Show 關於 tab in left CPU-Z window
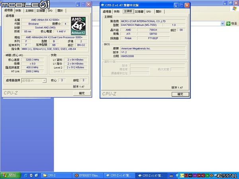The image size is (239, 179). (x=60, y=11)
